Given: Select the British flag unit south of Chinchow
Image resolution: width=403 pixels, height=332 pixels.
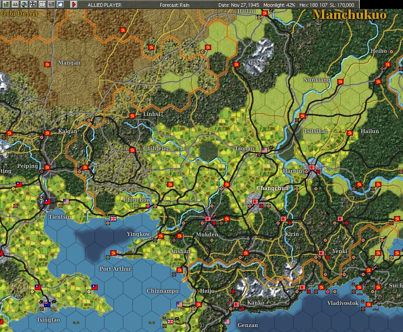Looking at the screenshot, I should click(113, 219).
